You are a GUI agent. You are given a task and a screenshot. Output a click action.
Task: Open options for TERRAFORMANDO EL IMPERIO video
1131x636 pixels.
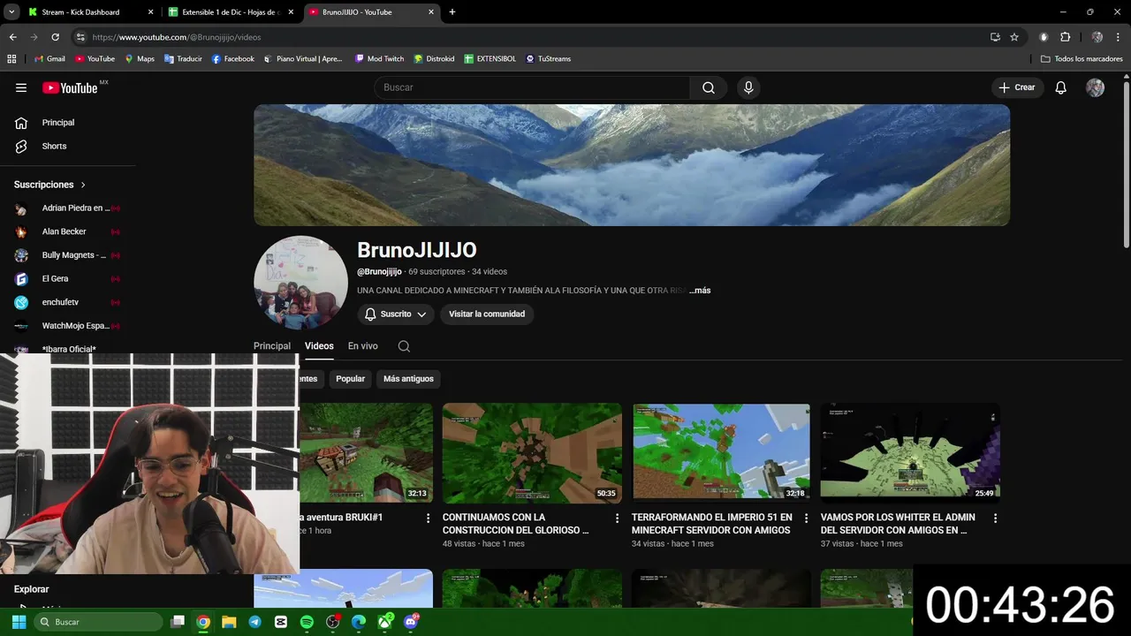tap(807, 519)
